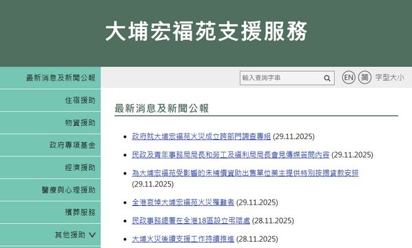
Task: Click the search magnifier icon
Action: (327, 78)
